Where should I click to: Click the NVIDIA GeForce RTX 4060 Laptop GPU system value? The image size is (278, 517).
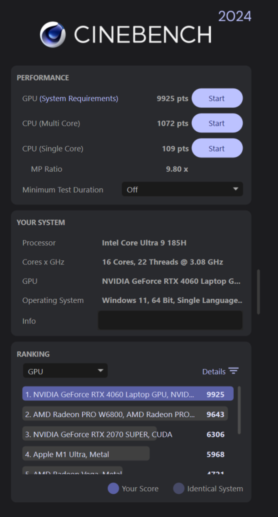(x=171, y=281)
